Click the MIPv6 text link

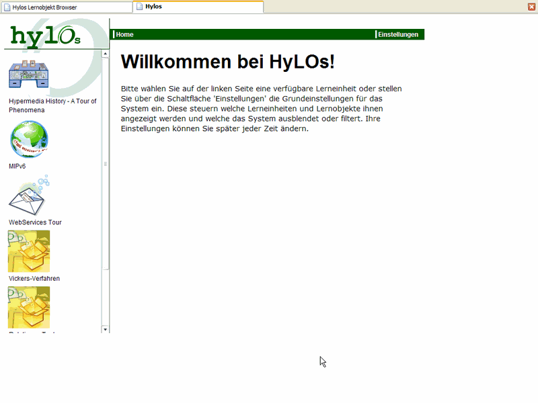(17, 166)
